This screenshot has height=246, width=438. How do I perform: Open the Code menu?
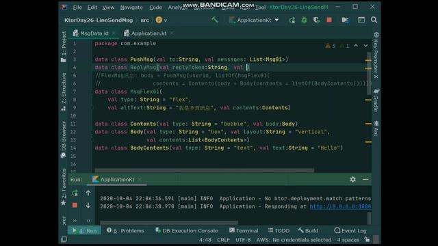pos(155,8)
